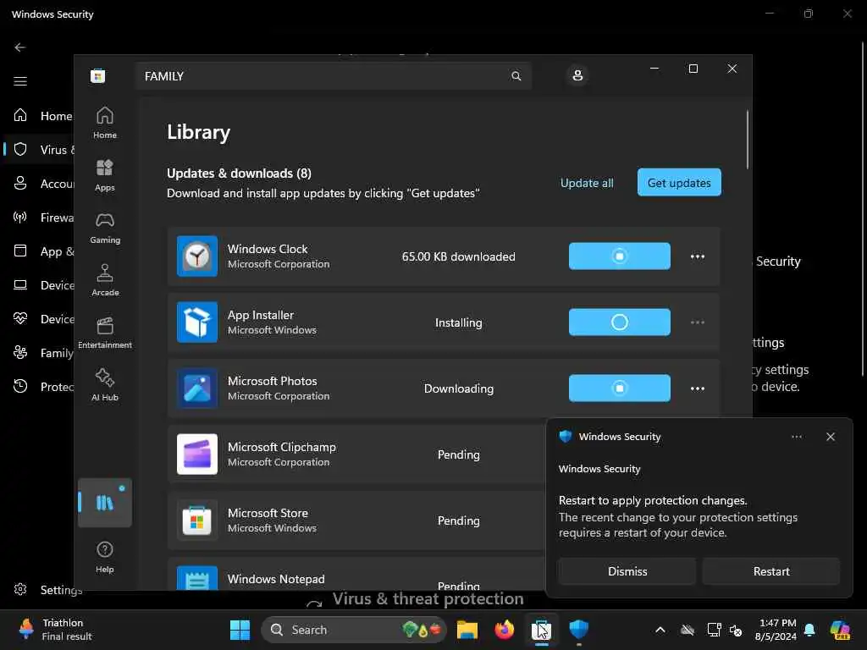This screenshot has width=867, height=650.
Task: Close the Windows Security toast notification
Action: [x=830, y=437]
